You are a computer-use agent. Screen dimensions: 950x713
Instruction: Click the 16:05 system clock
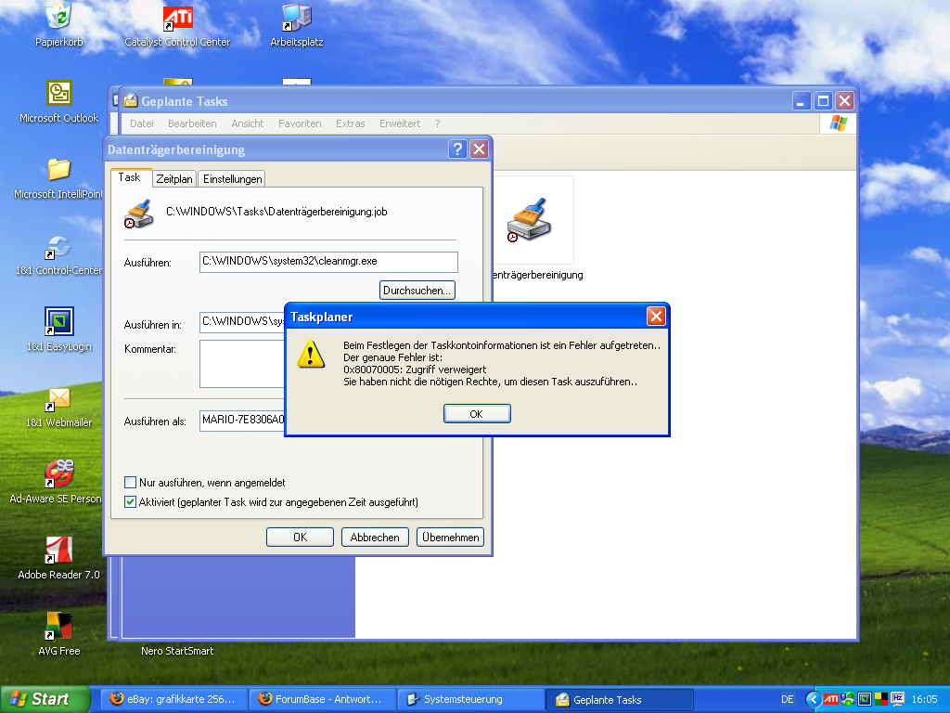924,699
